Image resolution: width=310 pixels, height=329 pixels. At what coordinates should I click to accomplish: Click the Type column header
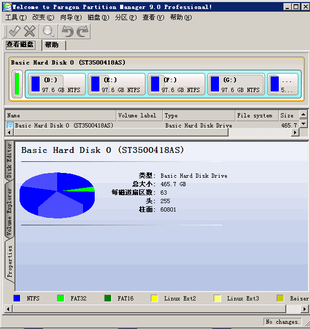tap(199, 116)
